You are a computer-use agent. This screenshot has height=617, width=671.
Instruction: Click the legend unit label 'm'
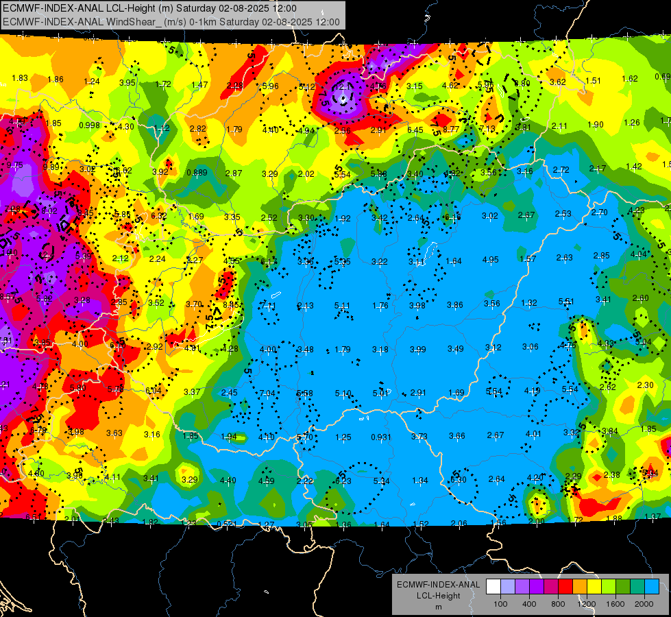point(438,607)
